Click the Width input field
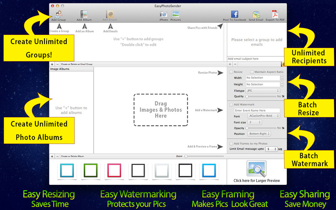This screenshot has width=336, height=210. pyautogui.click(x=263, y=78)
